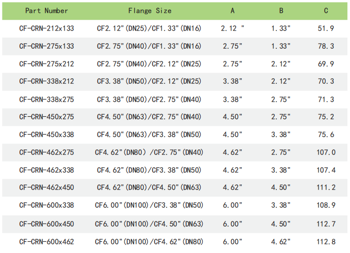Select part number CF-CRN-275x212

point(46,64)
